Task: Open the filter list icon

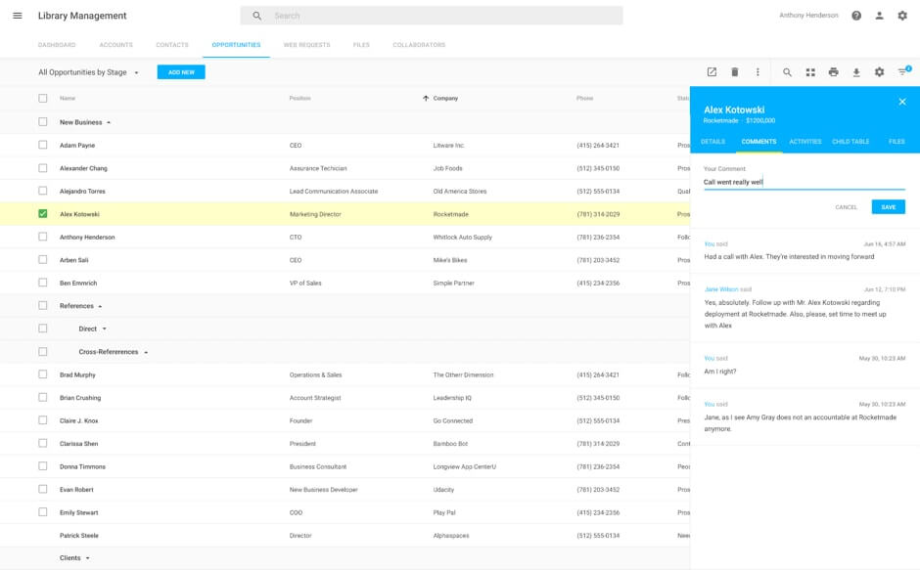Action: click(x=902, y=72)
